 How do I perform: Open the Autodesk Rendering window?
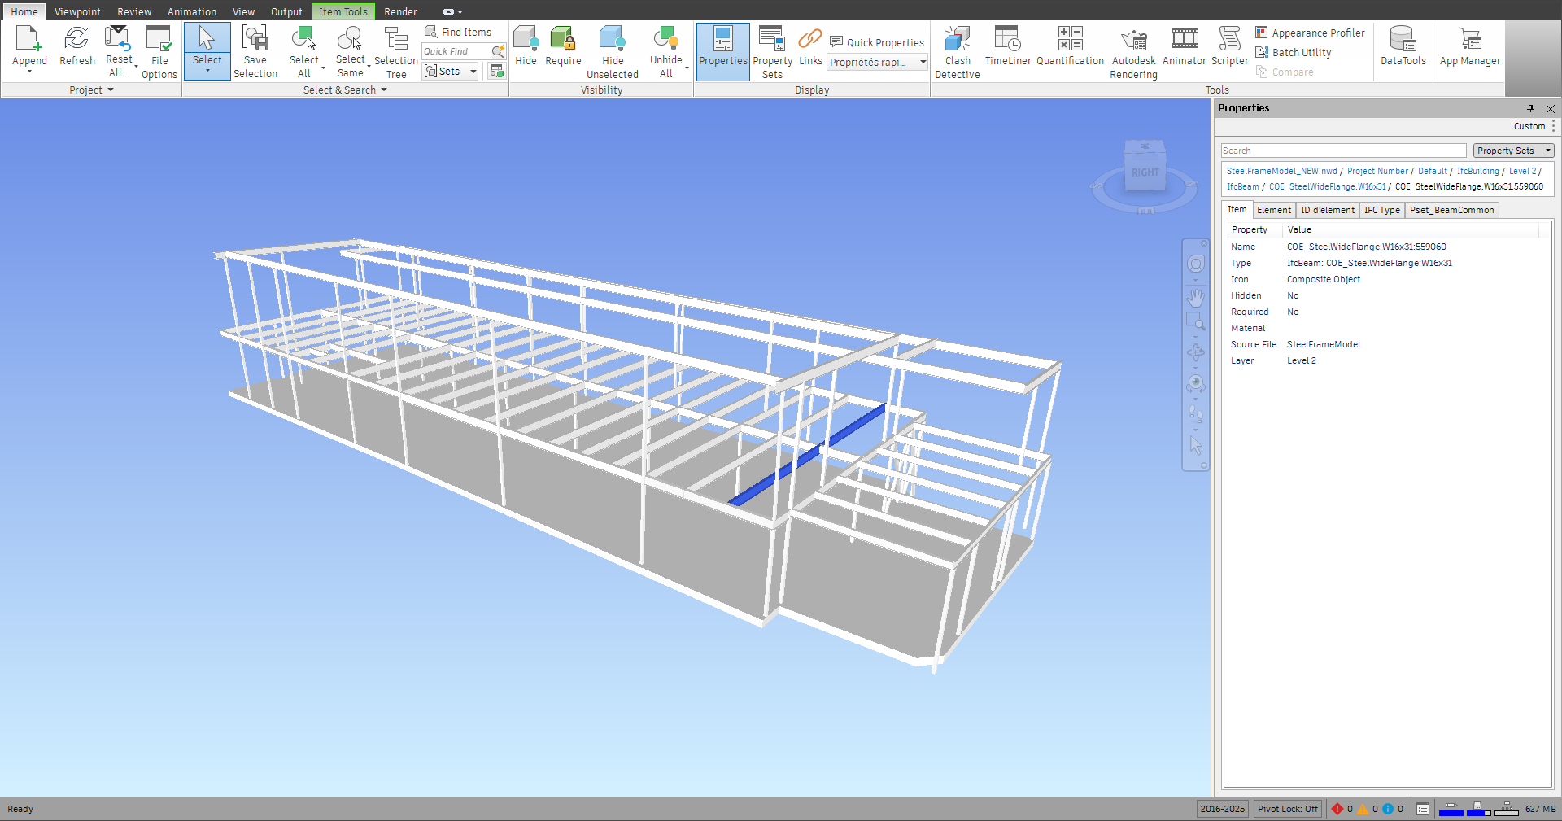tap(1133, 52)
